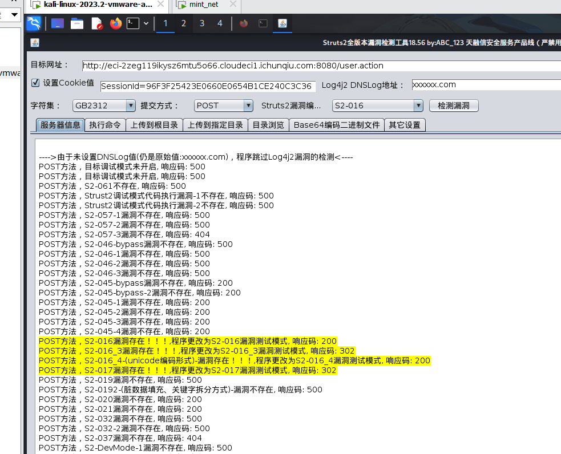Click the 'S2-016_3漏洞存在' highlighted result line

click(x=196, y=351)
